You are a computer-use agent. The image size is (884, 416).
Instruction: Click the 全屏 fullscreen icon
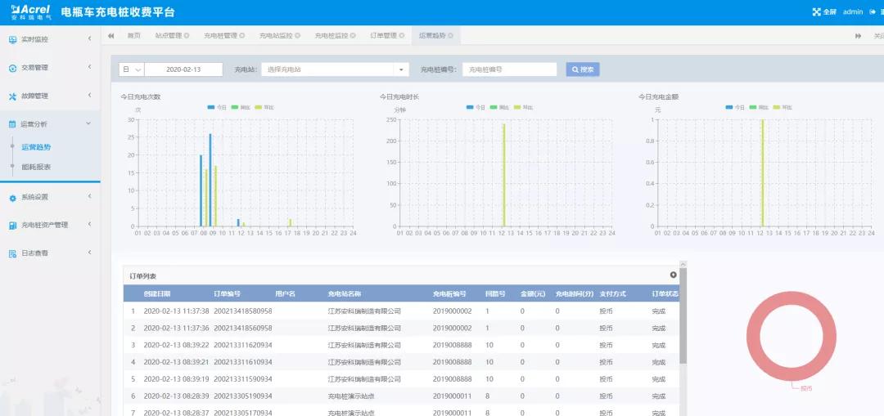tap(816, 12)
